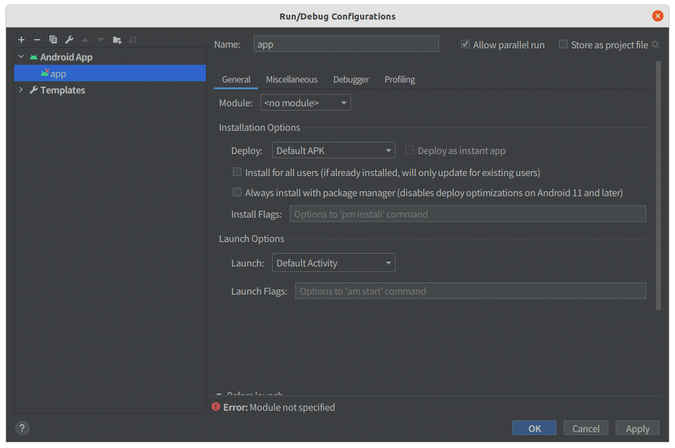Image resolution: width=675 pixels, height=448 pixels.
Task: Toggle Allow parallel run checkbox
Action: pos(465,45)
